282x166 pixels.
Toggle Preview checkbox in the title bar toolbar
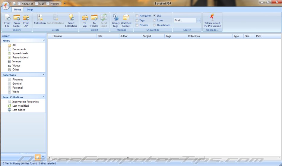48,4
